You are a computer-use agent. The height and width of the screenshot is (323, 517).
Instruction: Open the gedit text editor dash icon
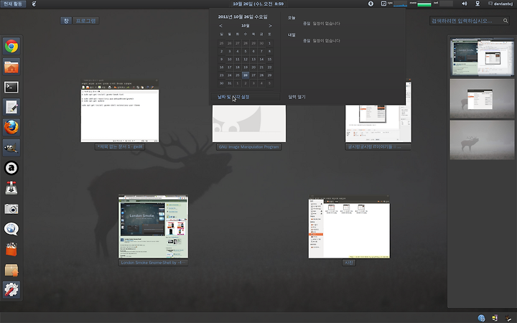point(11,107)
